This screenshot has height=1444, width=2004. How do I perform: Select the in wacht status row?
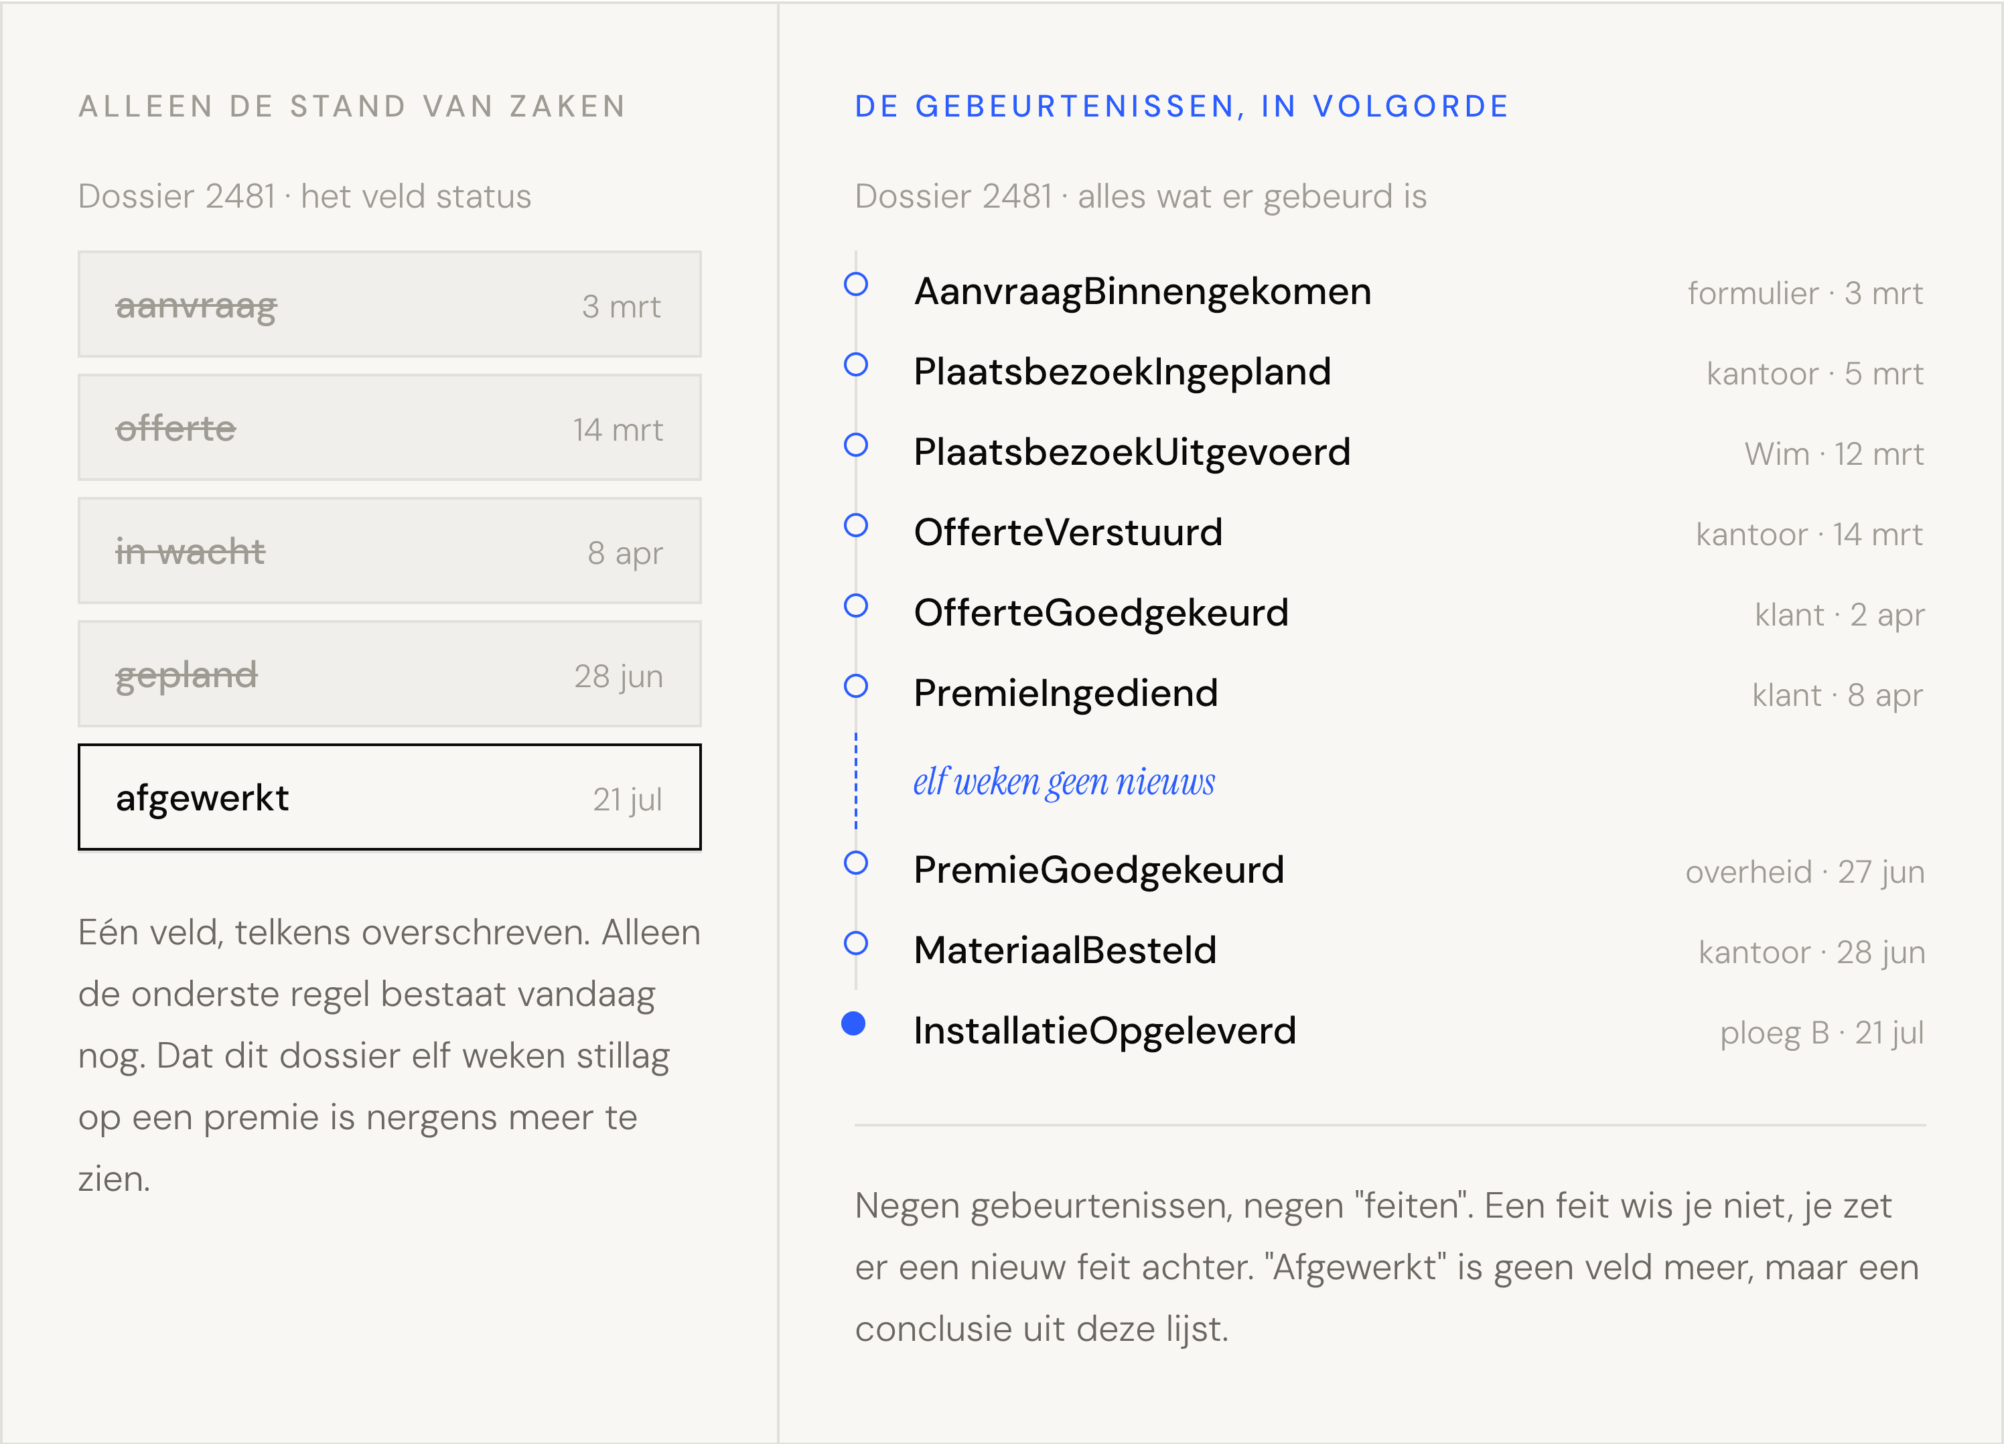390,551
